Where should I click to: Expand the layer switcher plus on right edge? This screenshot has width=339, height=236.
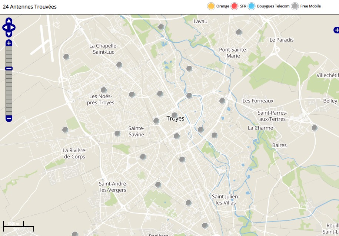pos(336,30)
